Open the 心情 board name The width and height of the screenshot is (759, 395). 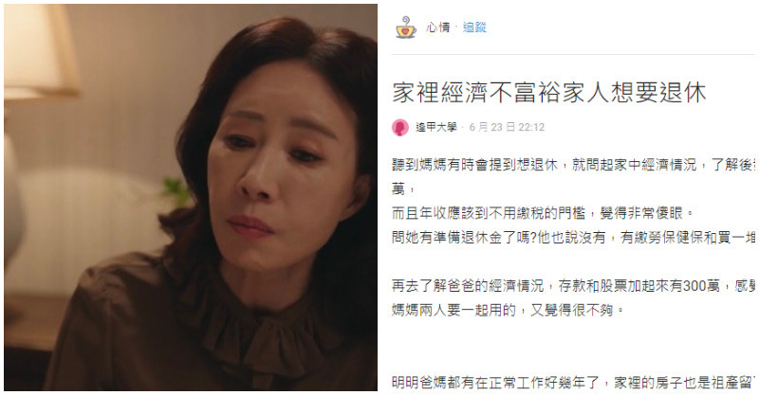click(438, 27)
